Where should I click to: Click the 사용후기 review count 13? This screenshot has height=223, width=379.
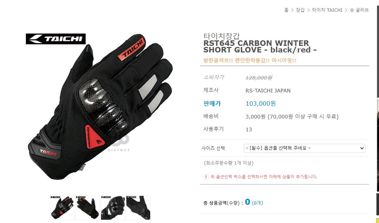(249, 129)
